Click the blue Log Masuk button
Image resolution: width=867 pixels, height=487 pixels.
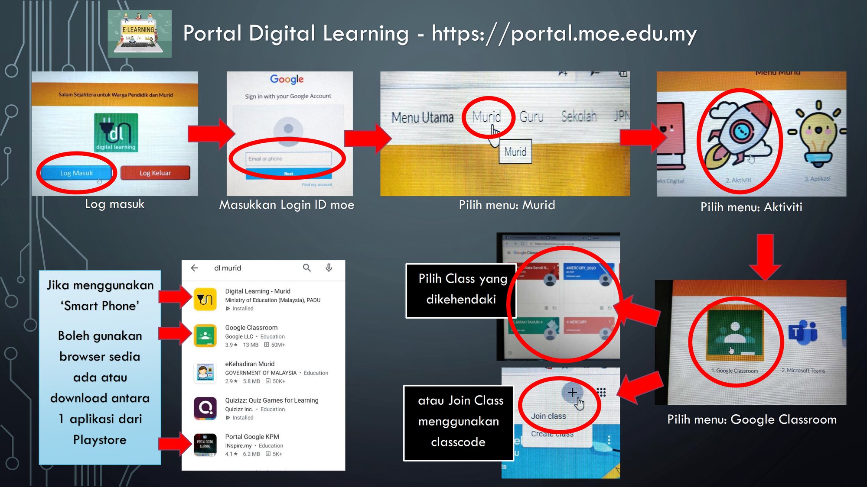click(76, 173)
